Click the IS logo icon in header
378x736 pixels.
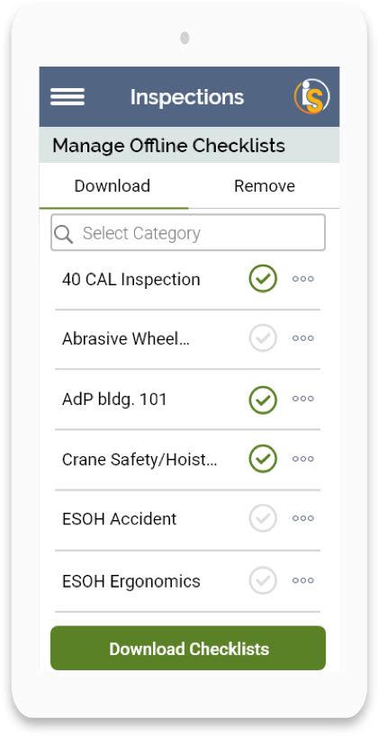(x=311, y=96)
